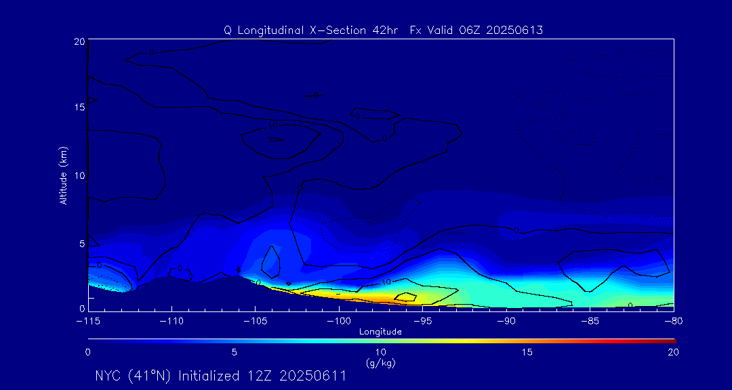
Task: Click the colorbar scale label 15
Action: (527, 353)
